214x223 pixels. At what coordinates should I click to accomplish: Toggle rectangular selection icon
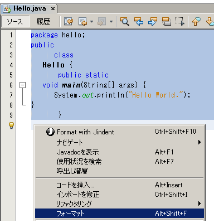(x=180, y=21)
